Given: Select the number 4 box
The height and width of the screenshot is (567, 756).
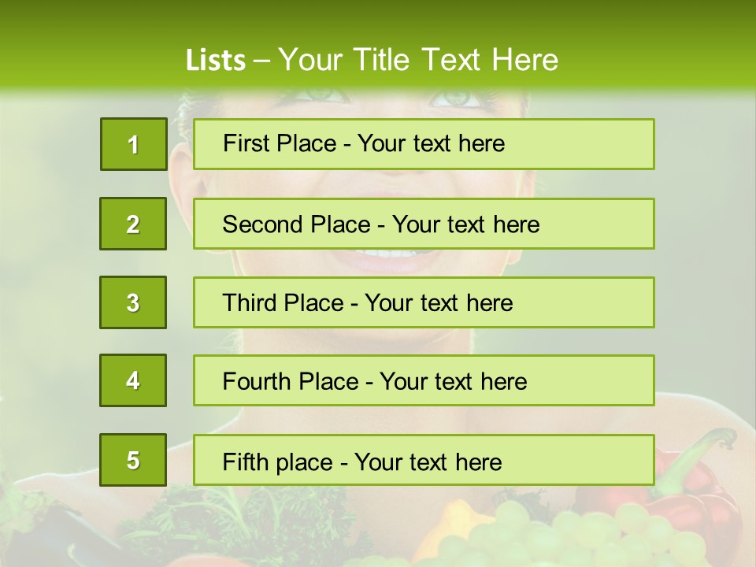Looking at the screenshot, I should point(133,380).
